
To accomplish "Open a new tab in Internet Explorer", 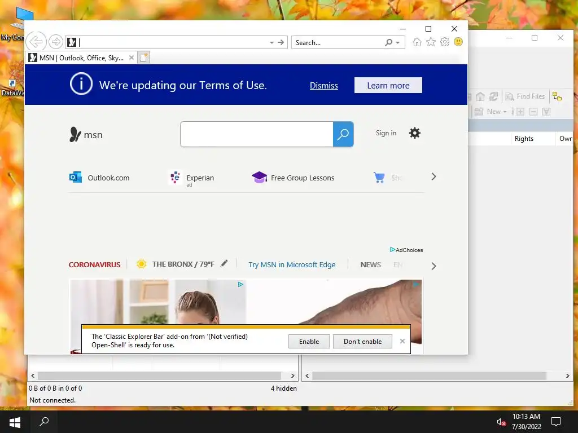I will click(143, 58).
